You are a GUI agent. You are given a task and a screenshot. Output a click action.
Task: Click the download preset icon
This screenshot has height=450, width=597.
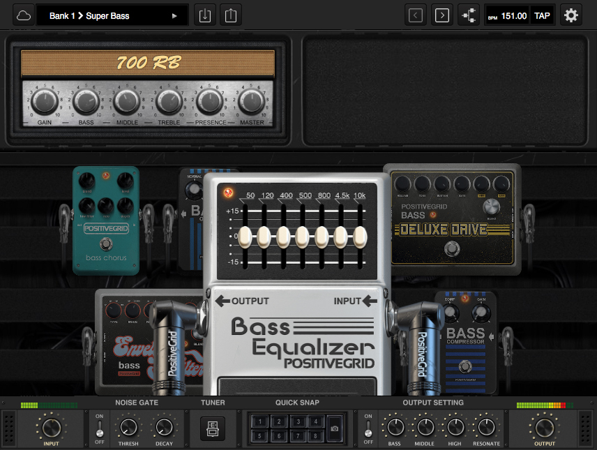point(204,15)
